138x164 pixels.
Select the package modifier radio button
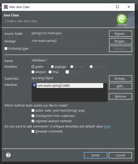[x=52, y=67]
